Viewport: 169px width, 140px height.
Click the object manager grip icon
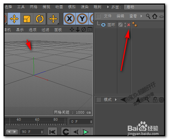98,16
